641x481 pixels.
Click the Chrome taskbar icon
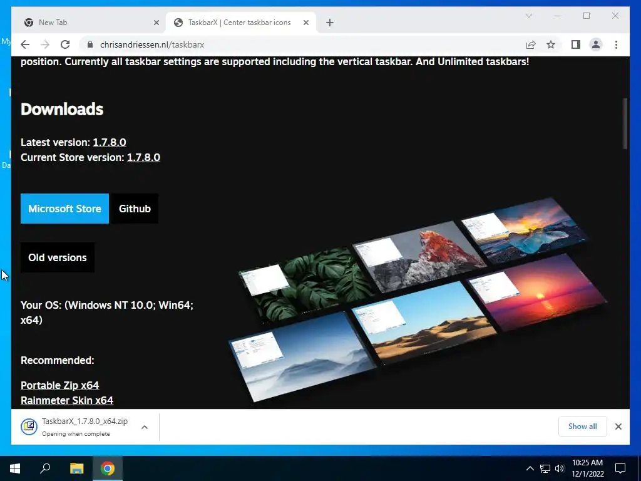108,468
